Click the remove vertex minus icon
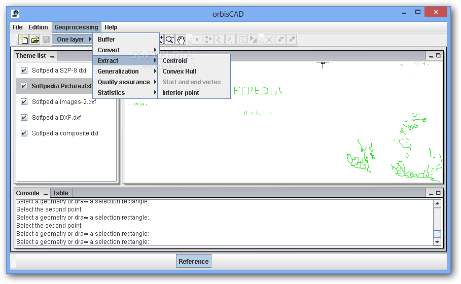 280,40
